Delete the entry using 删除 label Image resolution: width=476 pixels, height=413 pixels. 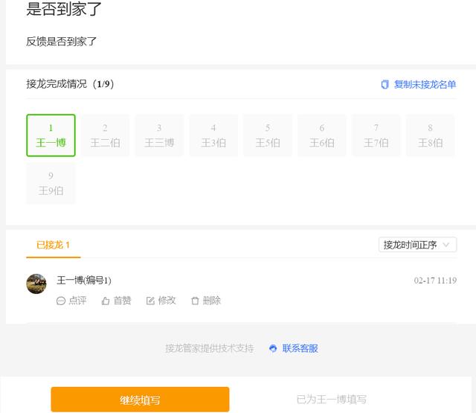211,301
